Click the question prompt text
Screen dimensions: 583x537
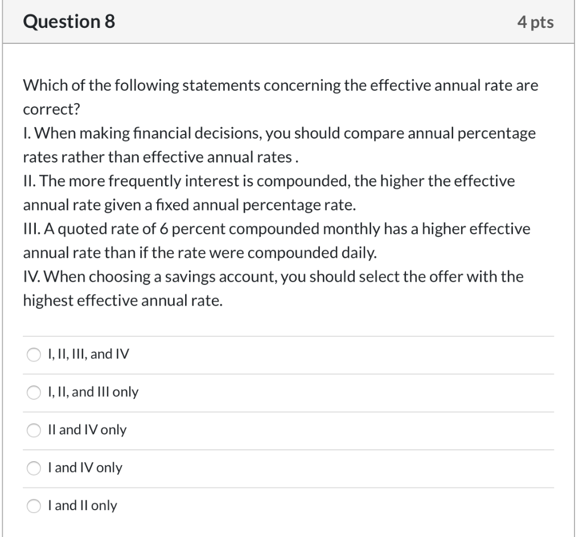[x=280, y=96]
